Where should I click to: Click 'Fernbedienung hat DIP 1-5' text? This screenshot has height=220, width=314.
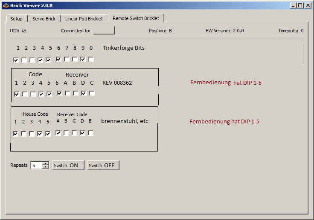pos(224,122)
